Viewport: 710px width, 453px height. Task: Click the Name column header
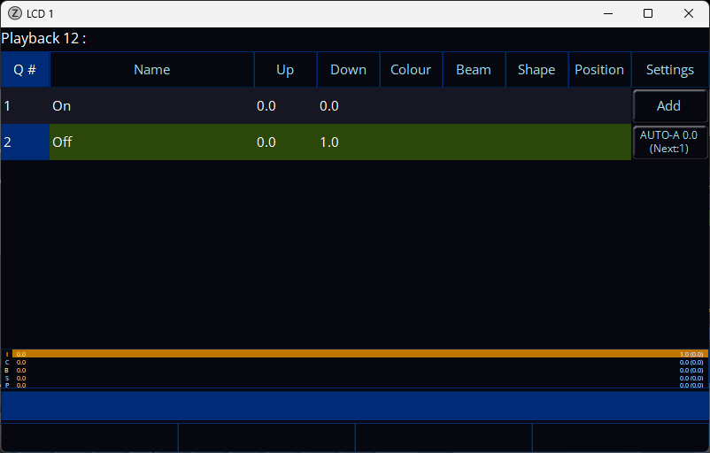pyautogui.click(x=151, y=70)
